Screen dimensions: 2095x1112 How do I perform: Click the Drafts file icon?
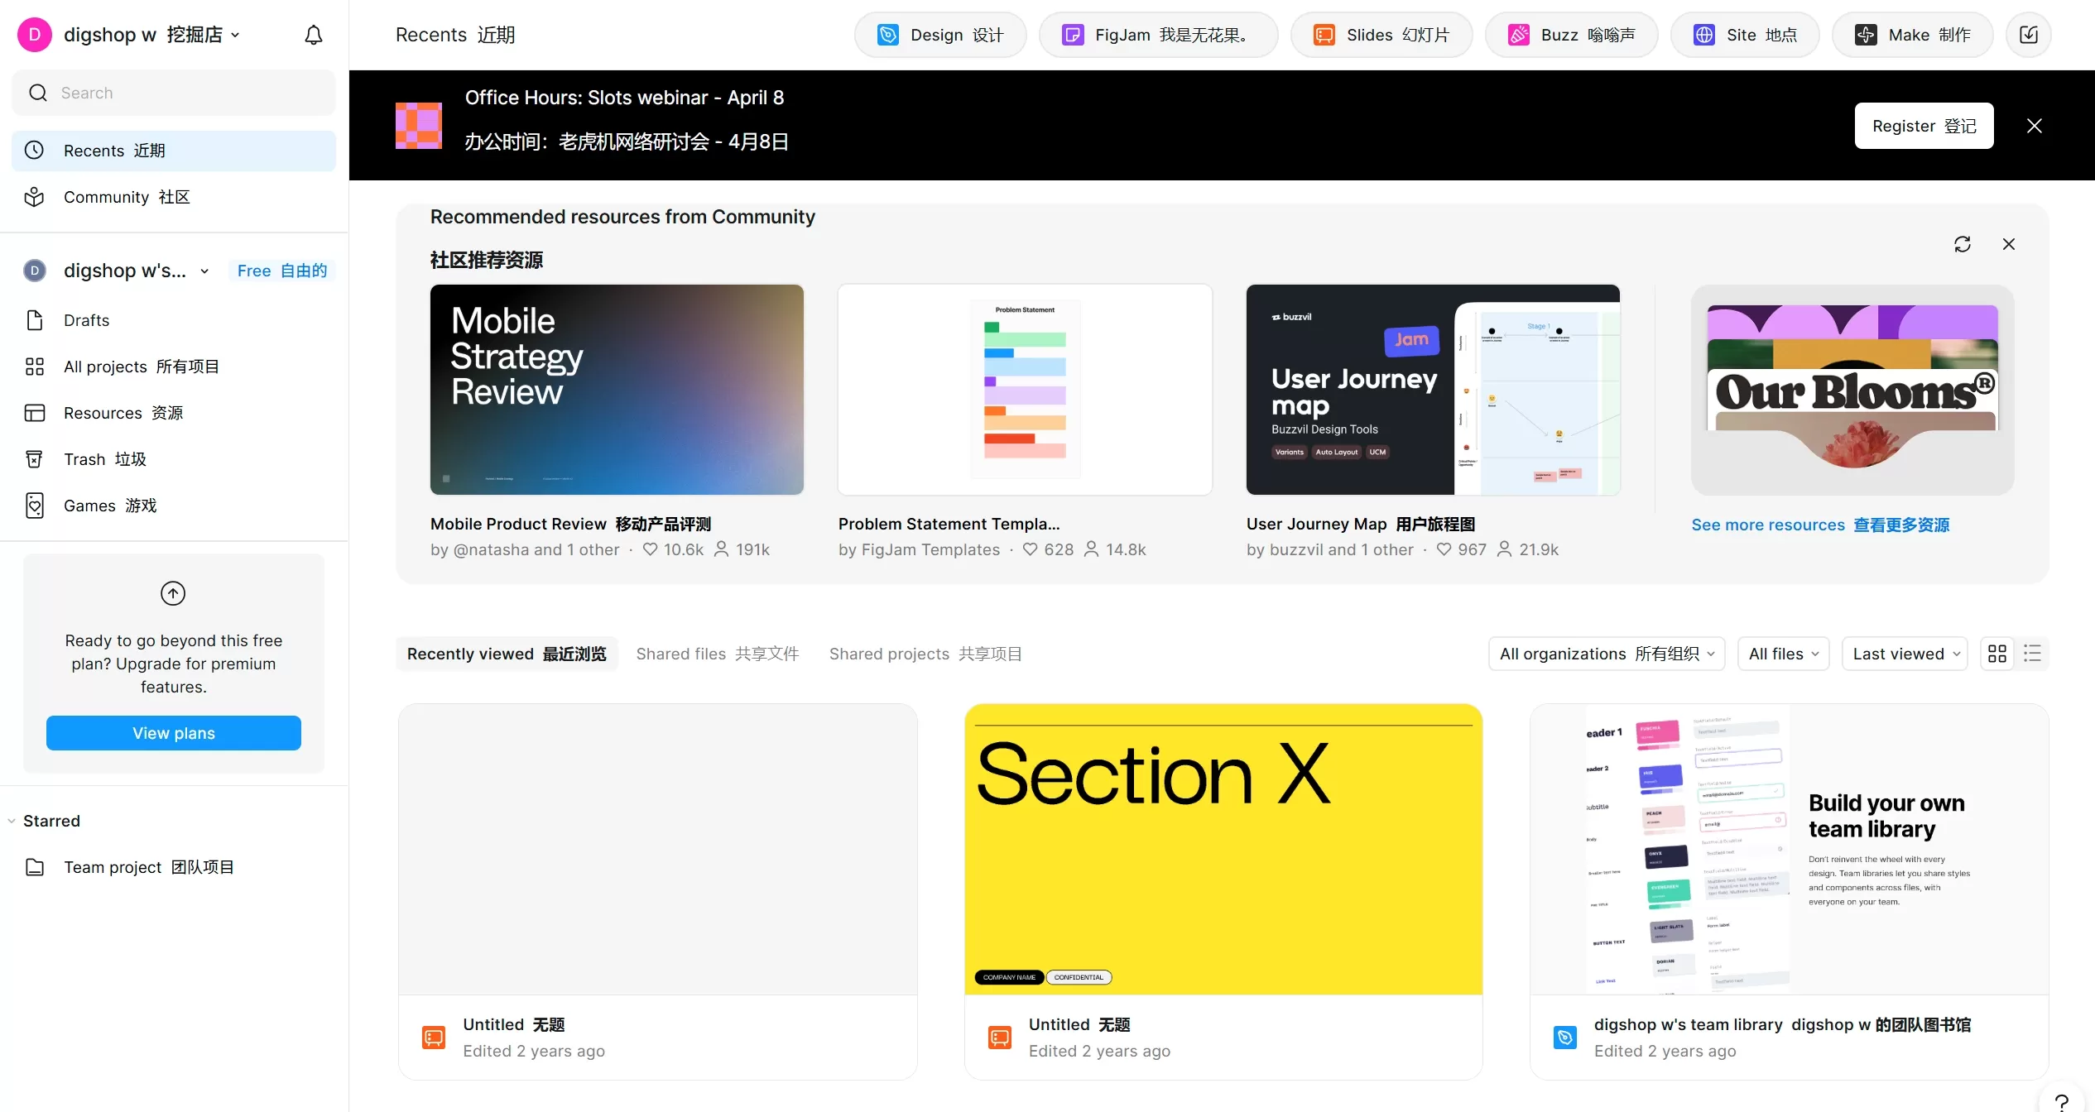pyautogui.click(x=34, y=320)
